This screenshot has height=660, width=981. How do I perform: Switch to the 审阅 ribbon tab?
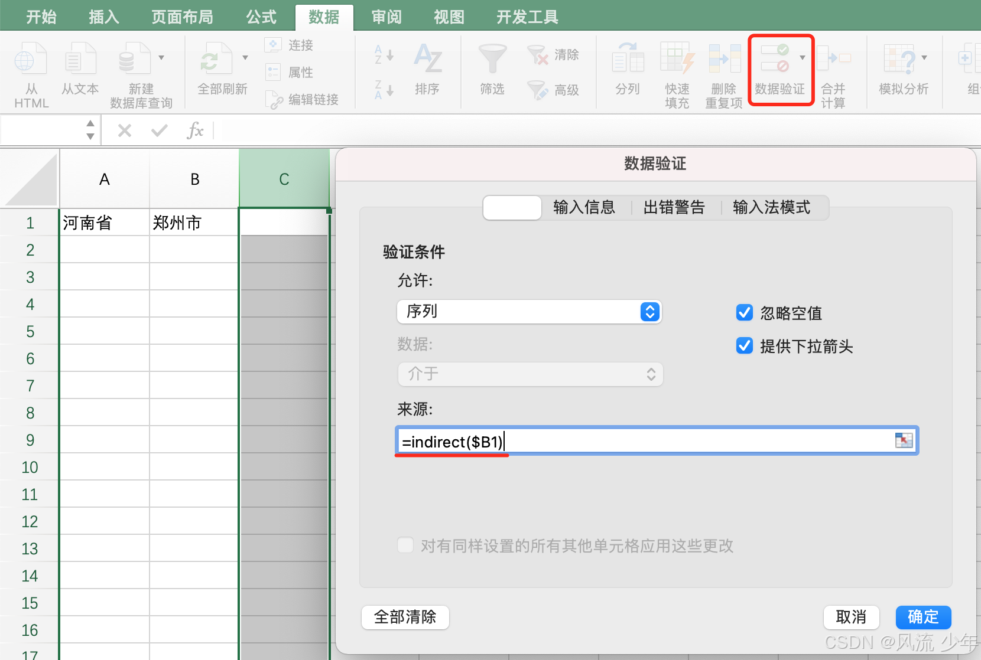(386, 17)
